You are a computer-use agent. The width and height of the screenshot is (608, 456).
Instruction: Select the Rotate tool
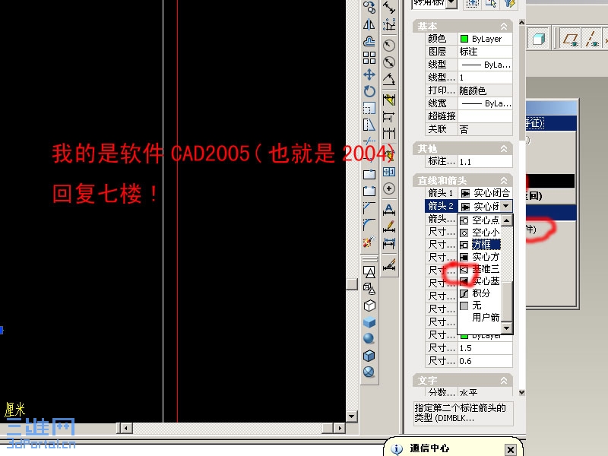click(x=369, y=91)
